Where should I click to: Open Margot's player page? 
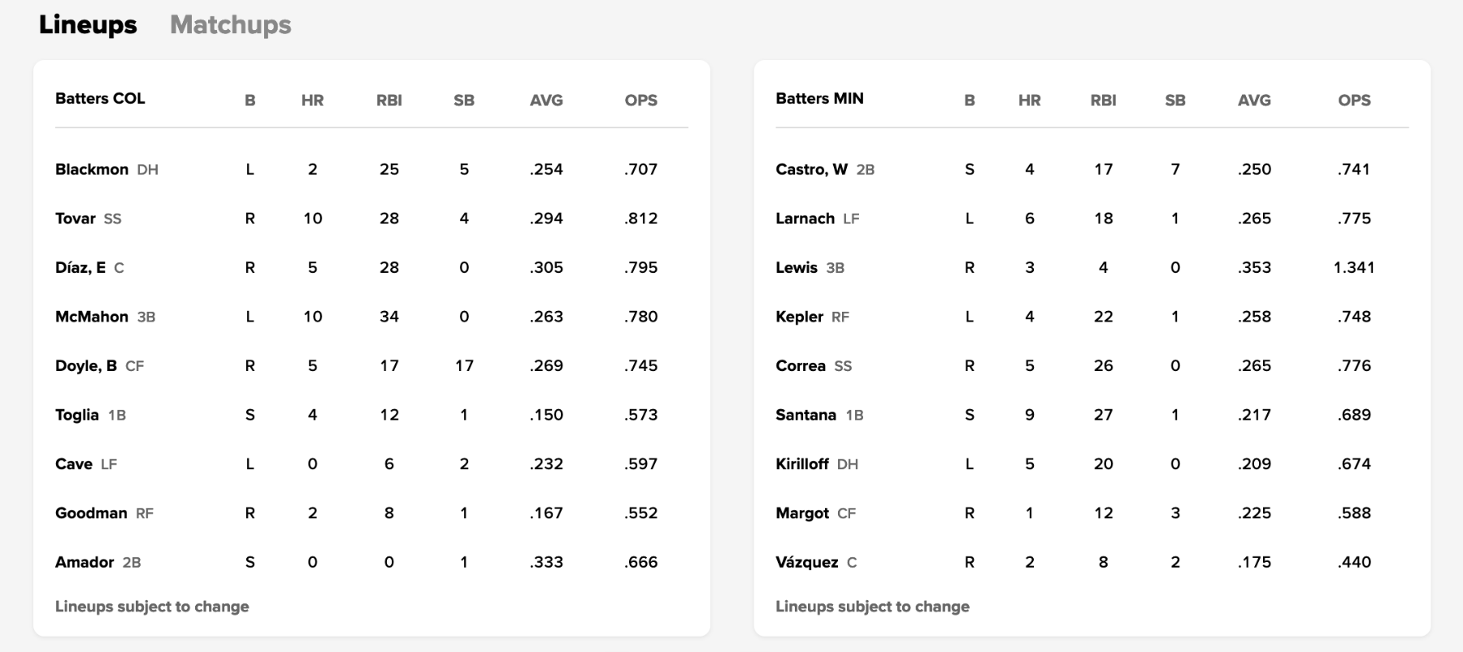[x=802, y=513]
